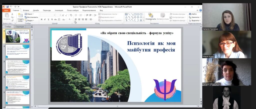
Task: Open the Макет layout dropdown
Action: (x=29, y=14)
